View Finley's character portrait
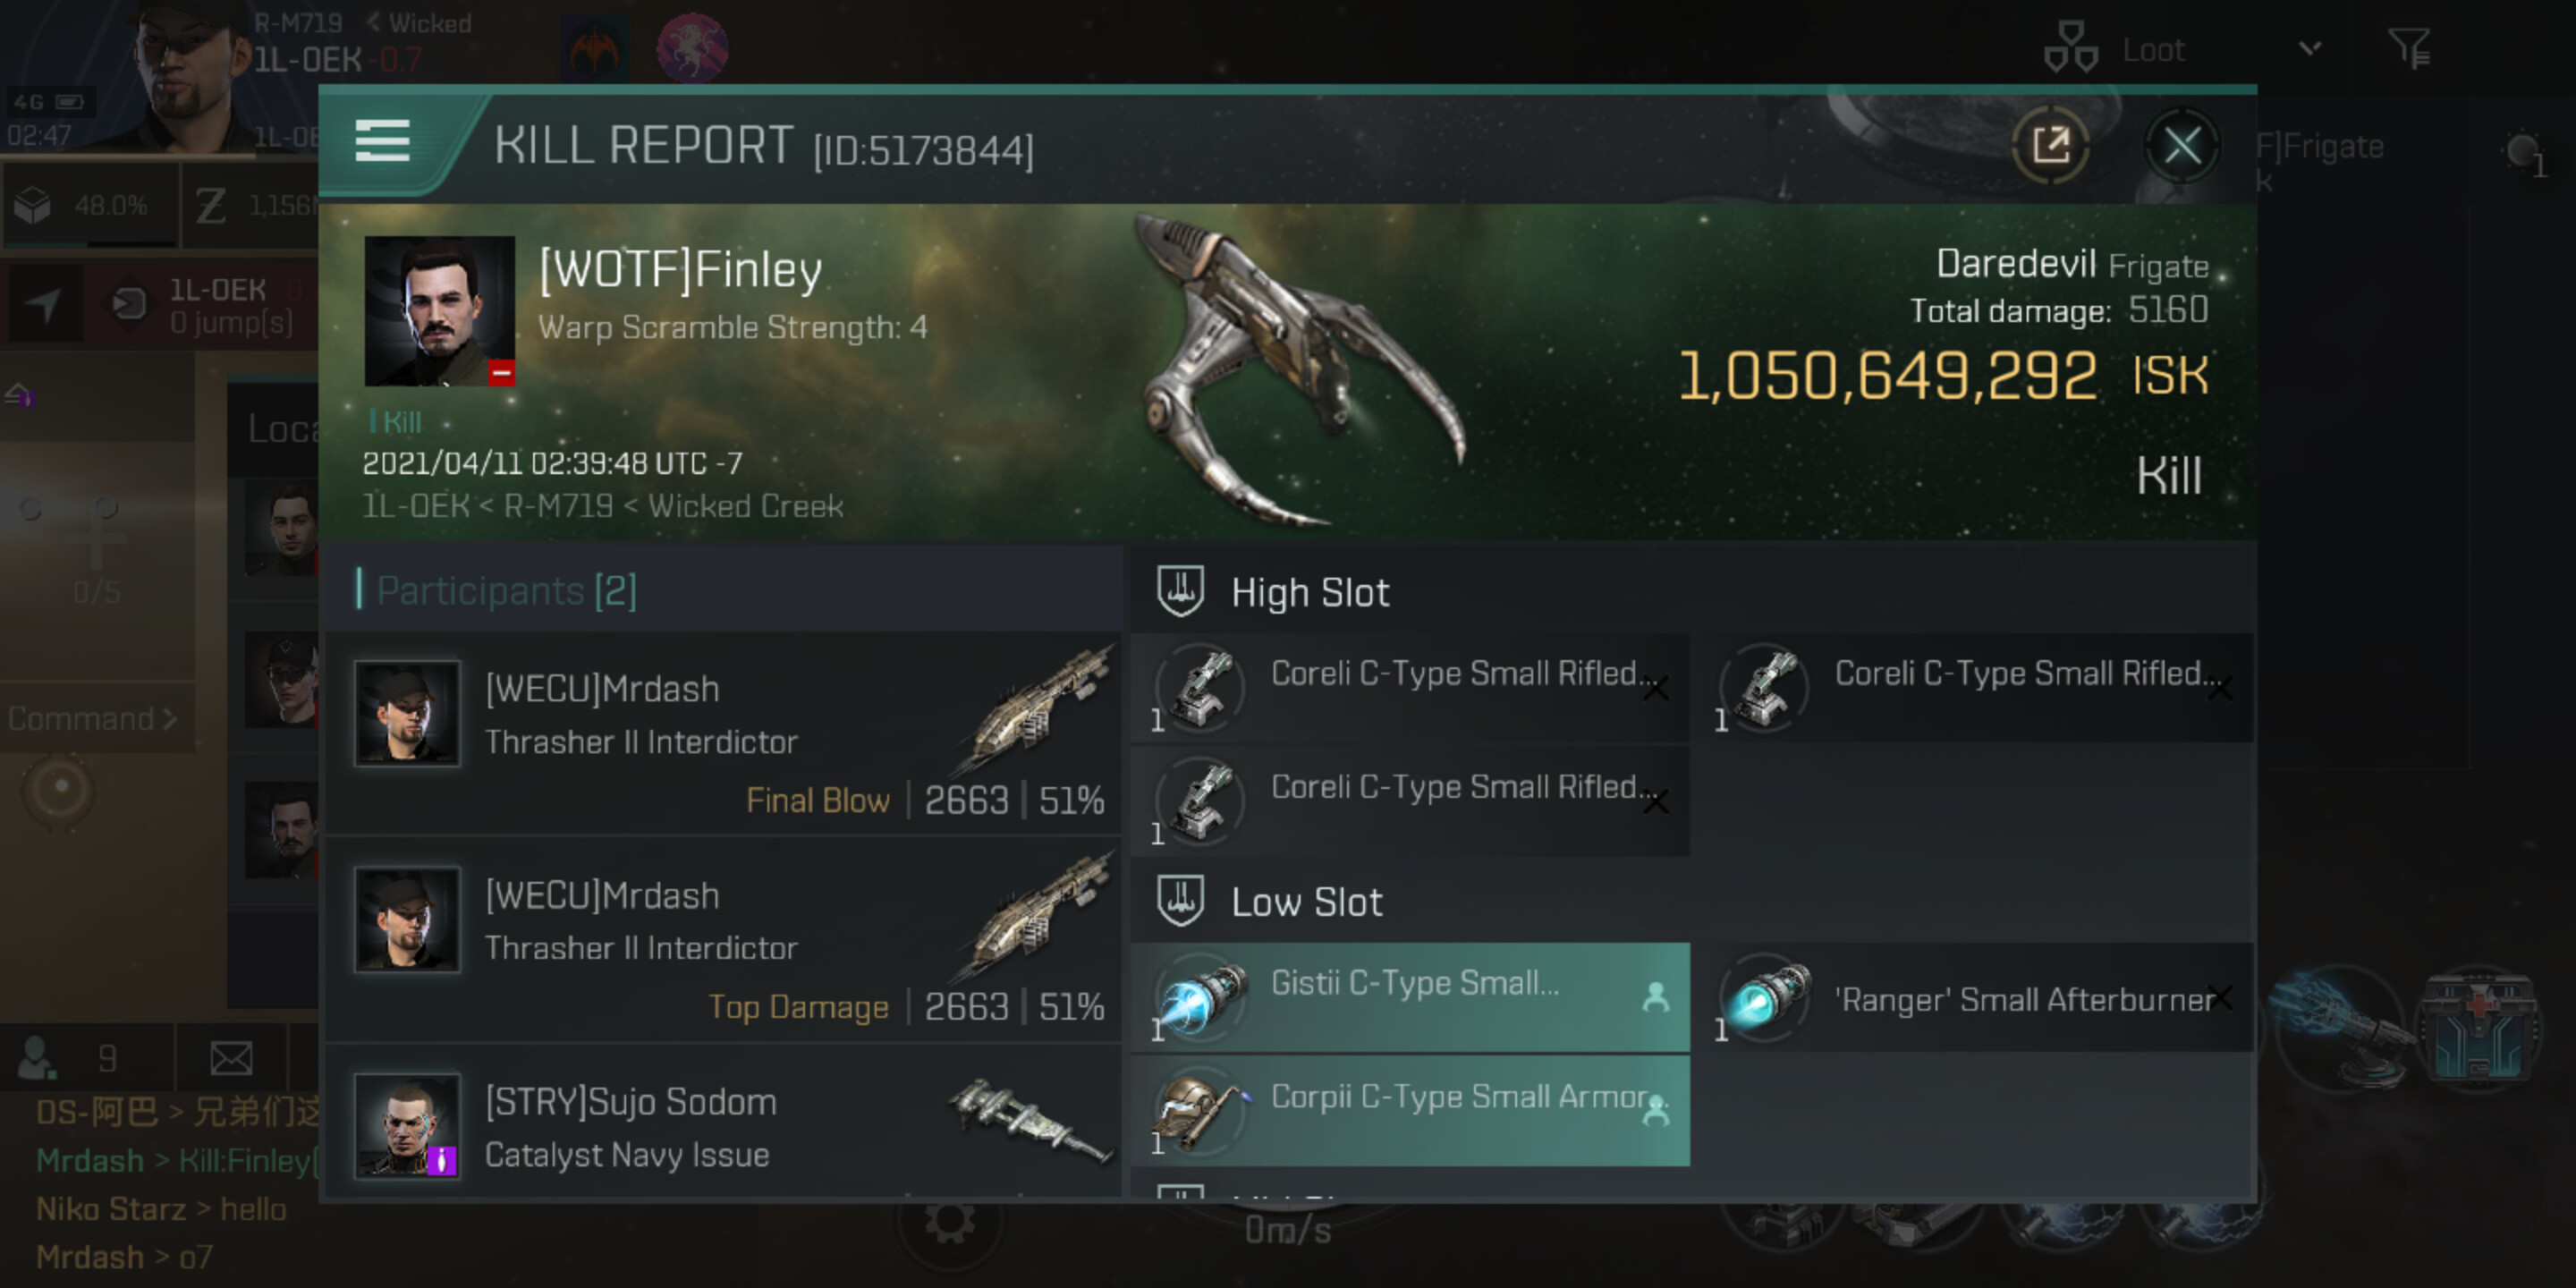This screenshot has width=2576, height=1288. tap(439, 311)
